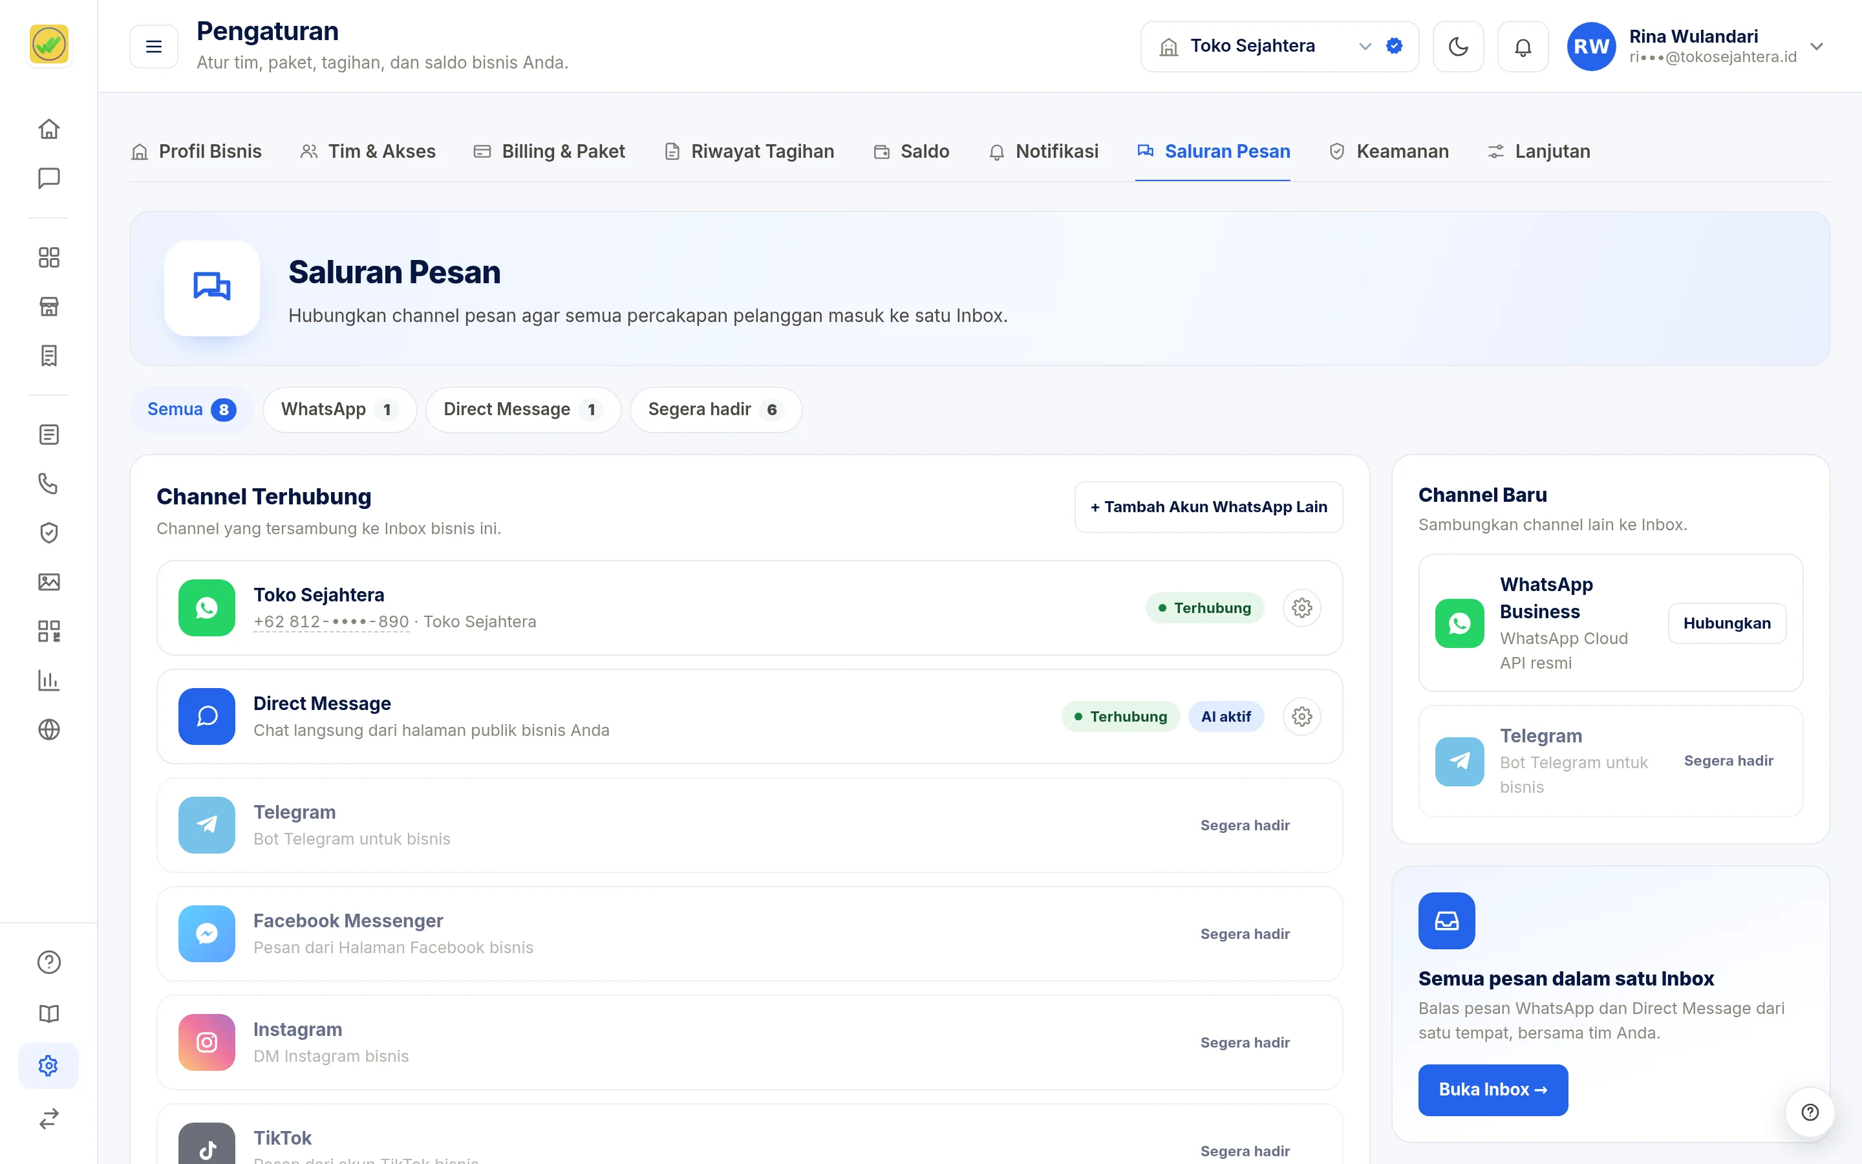Screen dimensions: 1862x1164
Task: Open notifications bell in header
Action: tap(1523, 47)
